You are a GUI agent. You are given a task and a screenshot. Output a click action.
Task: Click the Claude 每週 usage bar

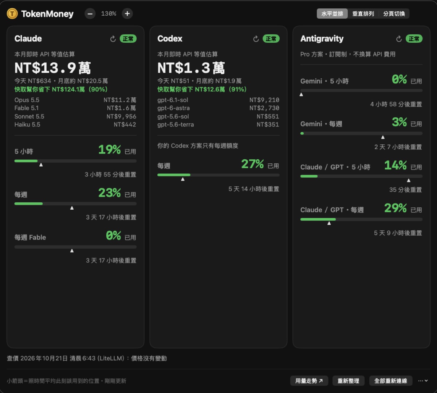75,204
